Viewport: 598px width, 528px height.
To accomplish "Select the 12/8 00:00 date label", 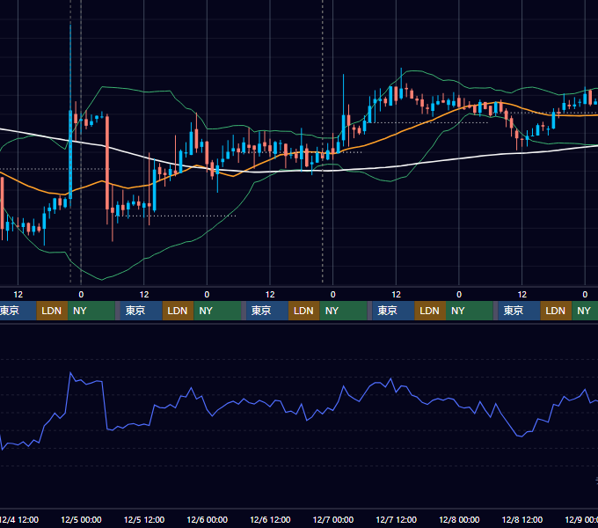I will click(459, 519).
